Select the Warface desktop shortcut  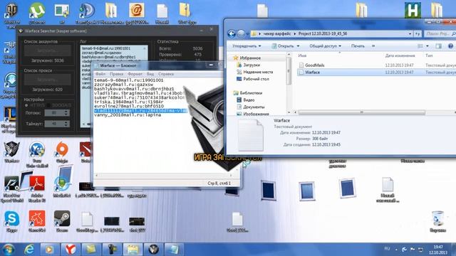(11, 152)
